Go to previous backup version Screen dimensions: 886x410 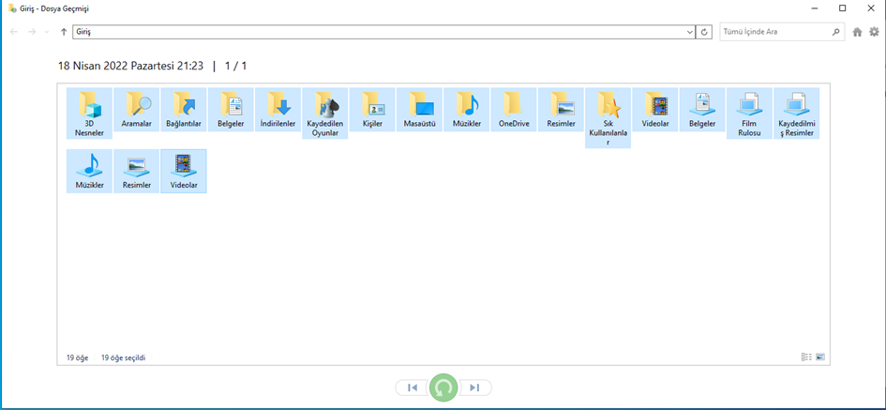pos(412,387)
